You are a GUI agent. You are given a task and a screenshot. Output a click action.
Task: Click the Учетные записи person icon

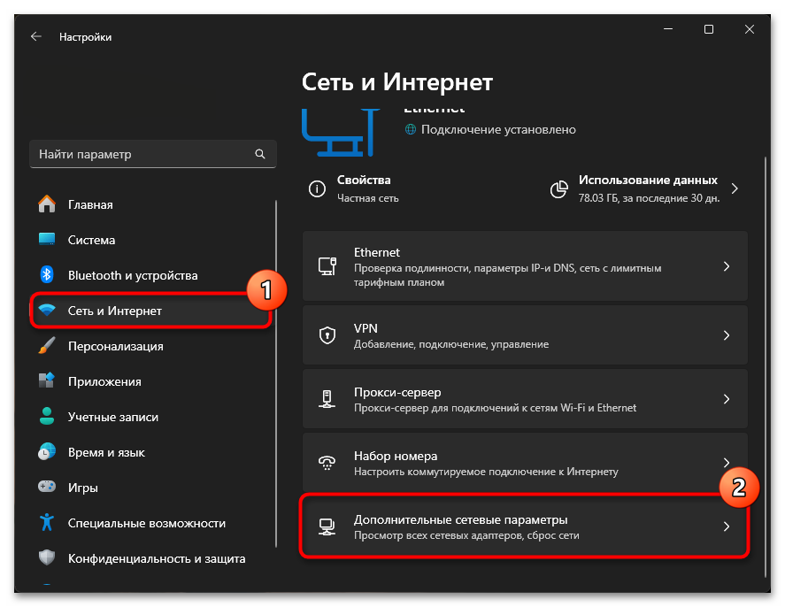pyautogui.click(x=47, y=417)
